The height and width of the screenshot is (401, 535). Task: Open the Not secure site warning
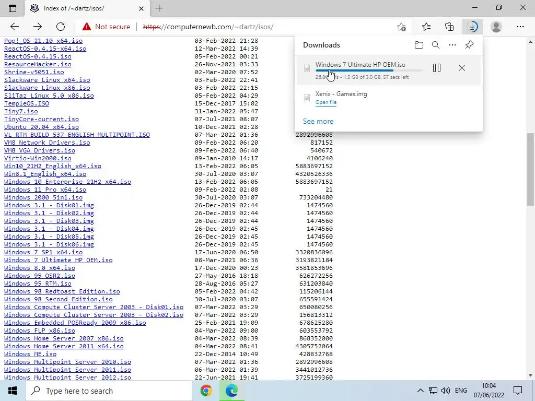coord(106,27)
